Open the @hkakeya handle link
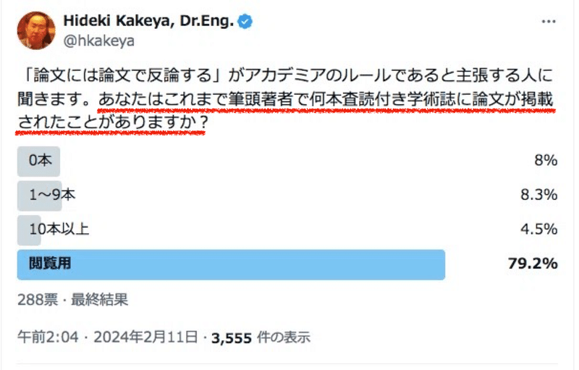Screen dimensions: 579x370 click(x=99, y=41)
